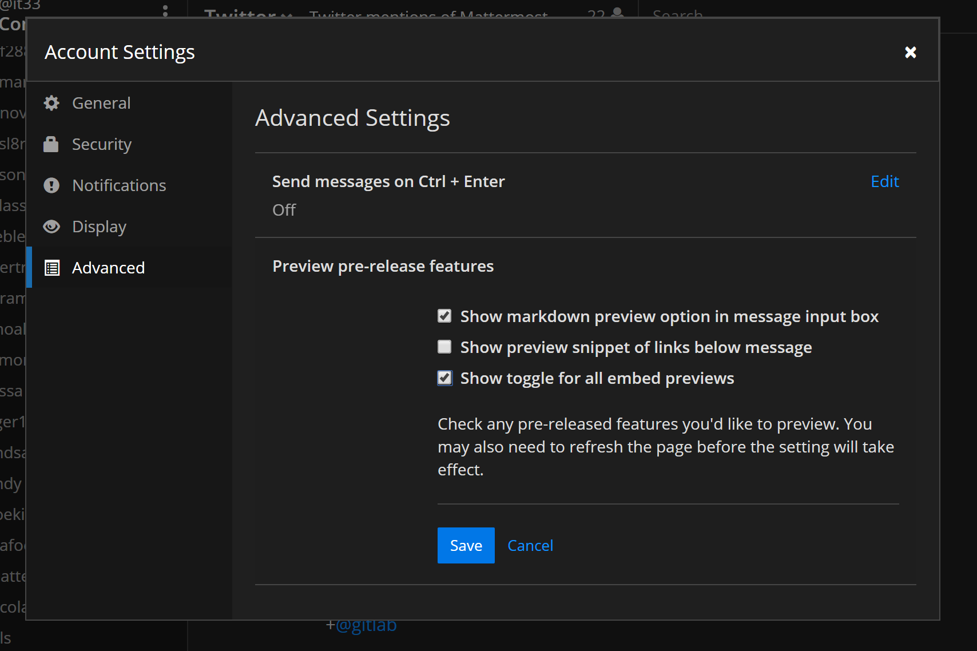The image size is (977, 651).
Task: Click the list icon beside Advanced
Action: [52, 268]
